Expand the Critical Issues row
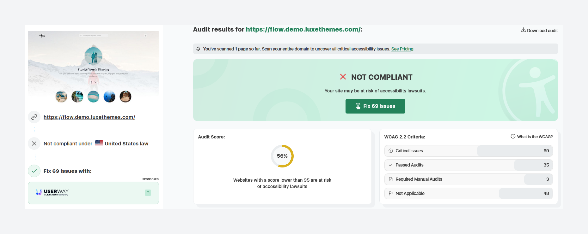This screenshot has height=234, width=588. (468, 151)
